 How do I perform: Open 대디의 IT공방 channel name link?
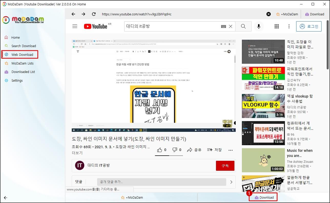(99, 165)
